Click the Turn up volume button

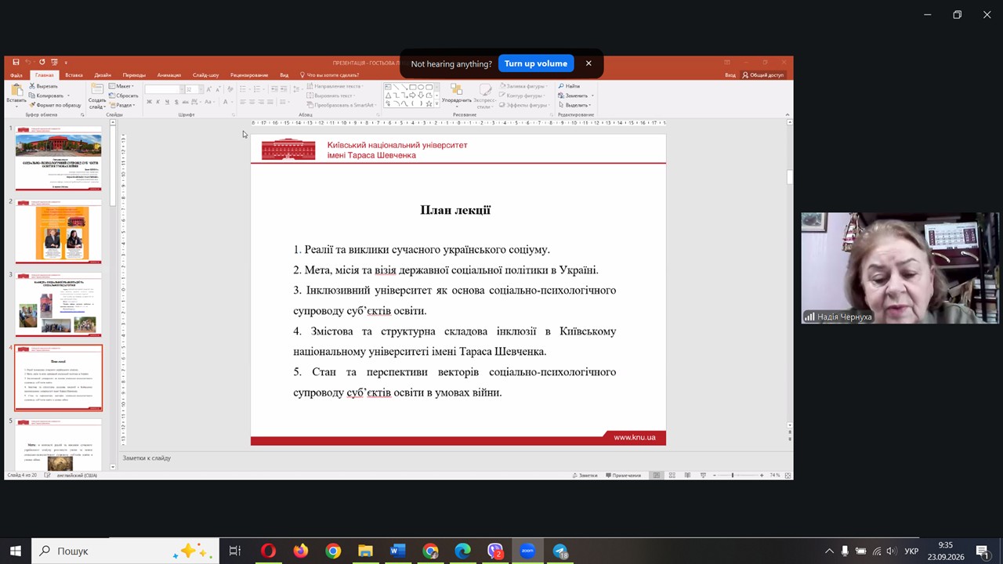536,63
